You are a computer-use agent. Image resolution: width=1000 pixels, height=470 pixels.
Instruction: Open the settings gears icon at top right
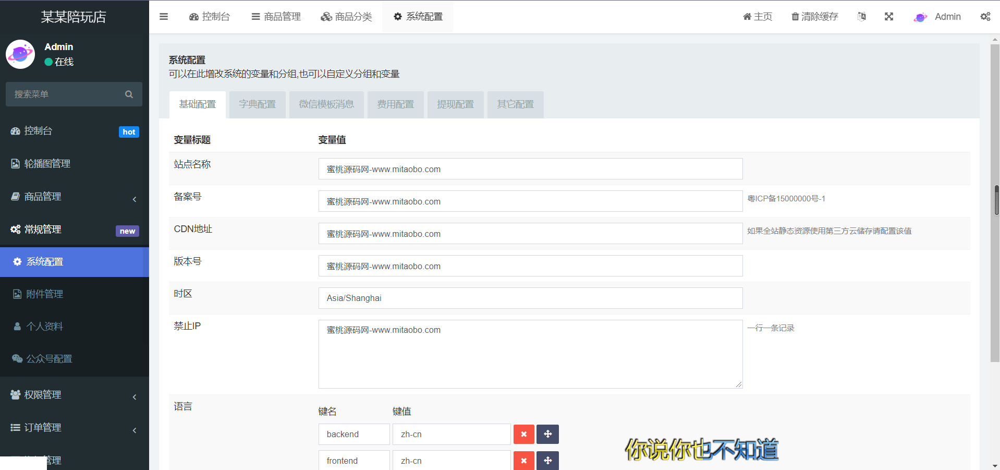pyautogui.click(x=985, y=17)
